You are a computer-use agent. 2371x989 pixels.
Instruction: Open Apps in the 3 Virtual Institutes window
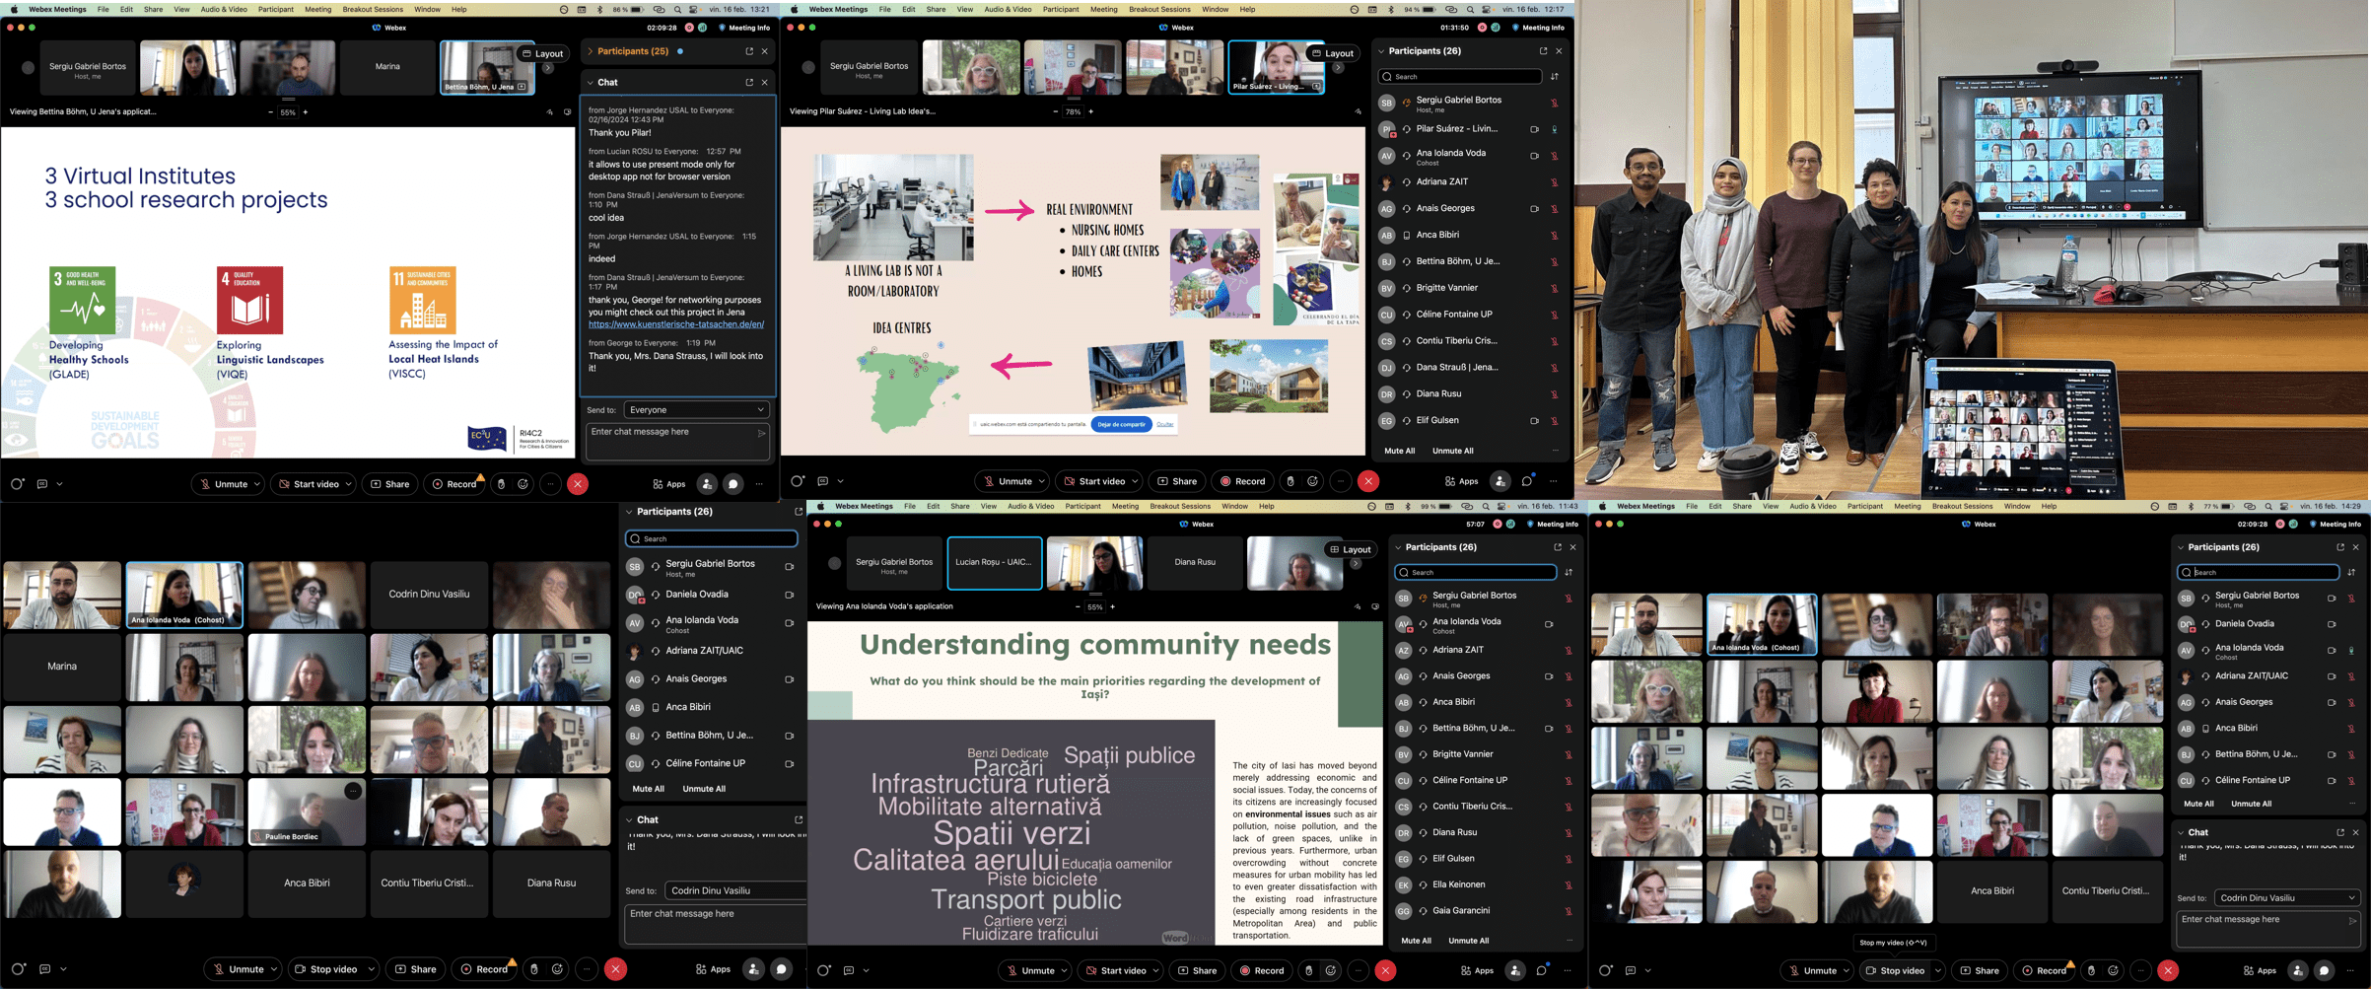[x=669, y=484]
